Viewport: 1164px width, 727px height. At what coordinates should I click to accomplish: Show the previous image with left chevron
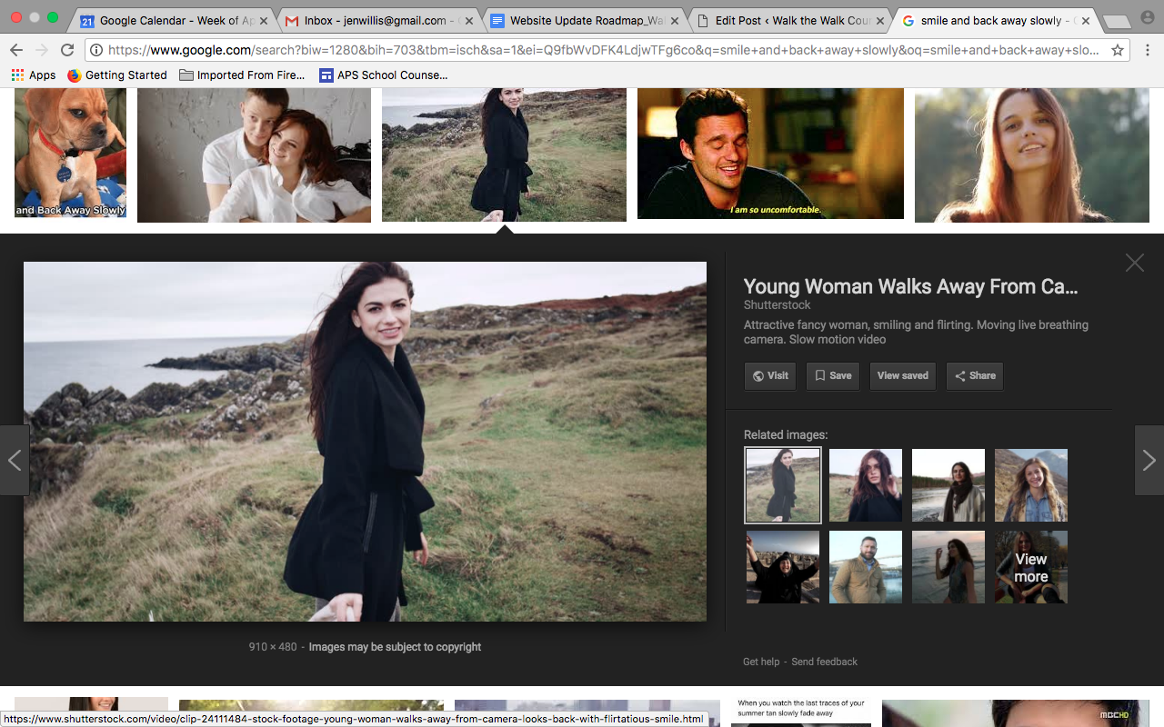[x=15, y=461]
